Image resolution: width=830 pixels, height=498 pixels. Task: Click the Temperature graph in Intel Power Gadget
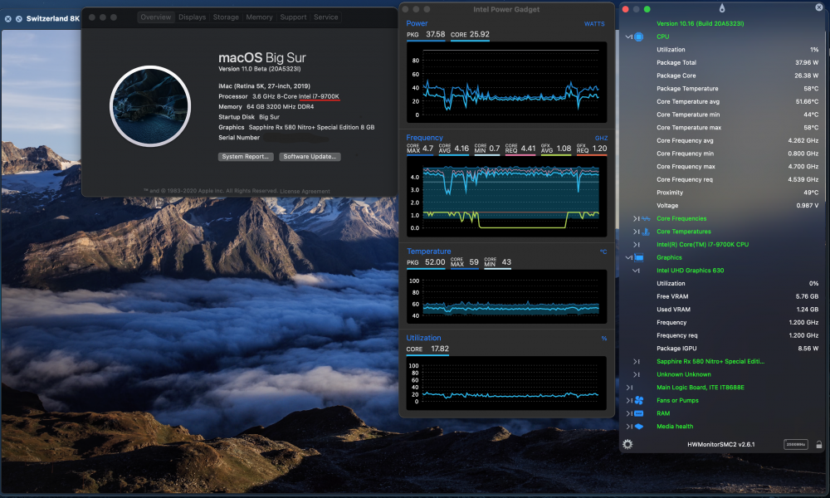coord(506,297)
